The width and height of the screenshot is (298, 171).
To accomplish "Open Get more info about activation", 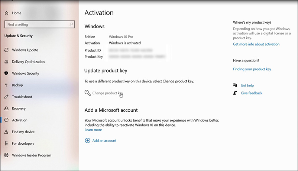I will (x=256, y=44).
